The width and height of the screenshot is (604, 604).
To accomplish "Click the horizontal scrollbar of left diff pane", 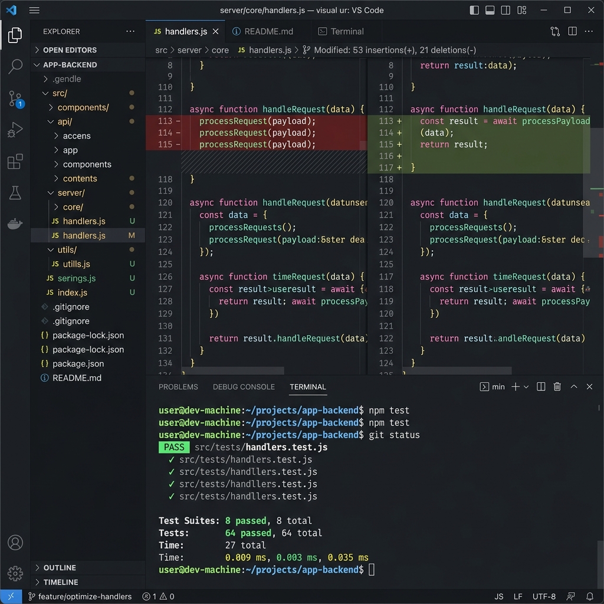I will pos(232,370).
